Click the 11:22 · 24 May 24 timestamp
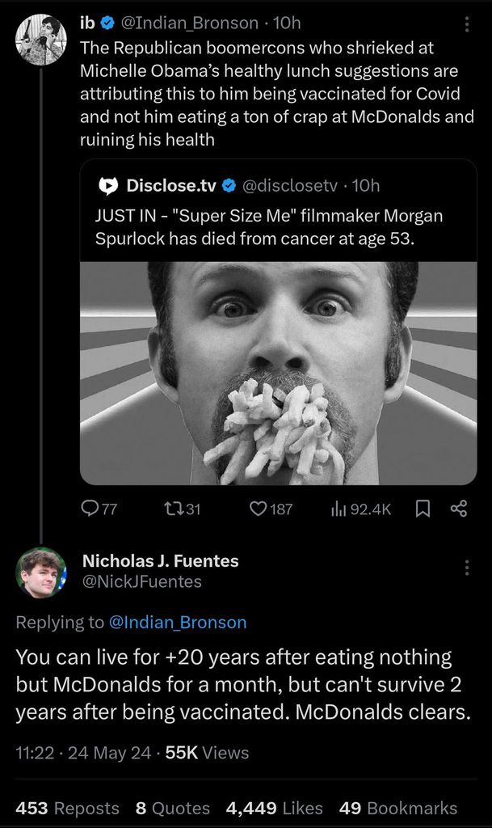 [x=83, y=753]
